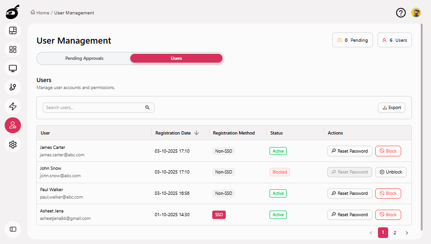This screenshot has width=431, height=244.
Task: Click Active badge for Paul Walker
Action: pyautogui.click(x=278, y=193)
